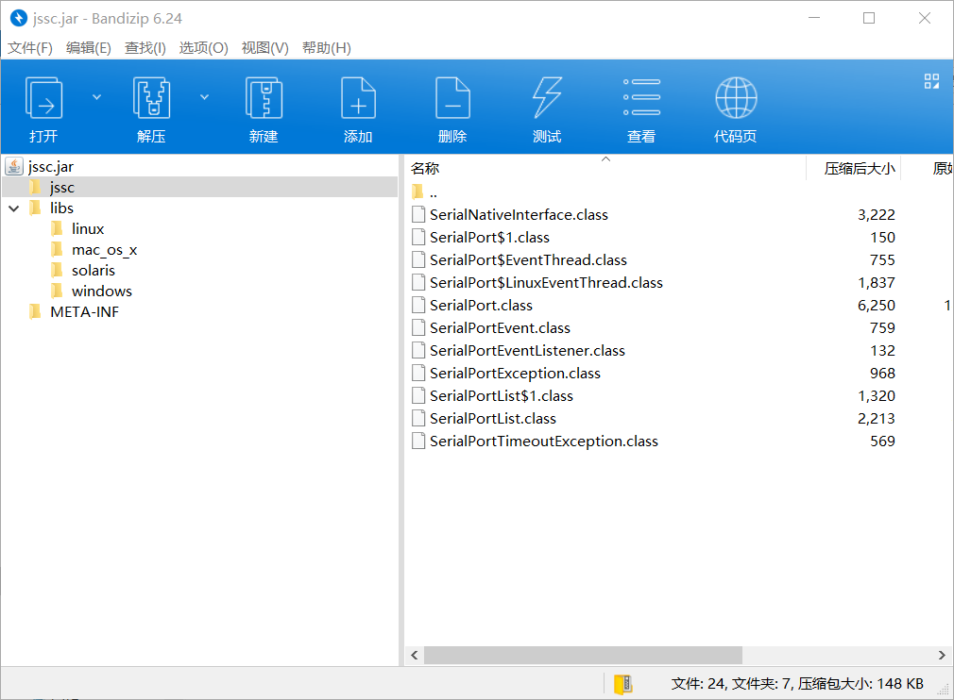Open the 编辑(E) menu
Image resolution: width=954 pixels, height=700 pixels.
[x=88, y=48]
